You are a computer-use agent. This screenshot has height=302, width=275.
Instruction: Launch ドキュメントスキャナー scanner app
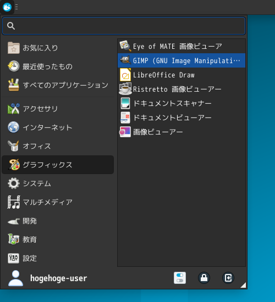coord(182,103)
